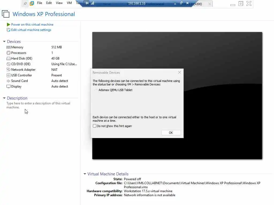
Task: Close the Removable Devices dialog
Action: (x=179, y=72)
